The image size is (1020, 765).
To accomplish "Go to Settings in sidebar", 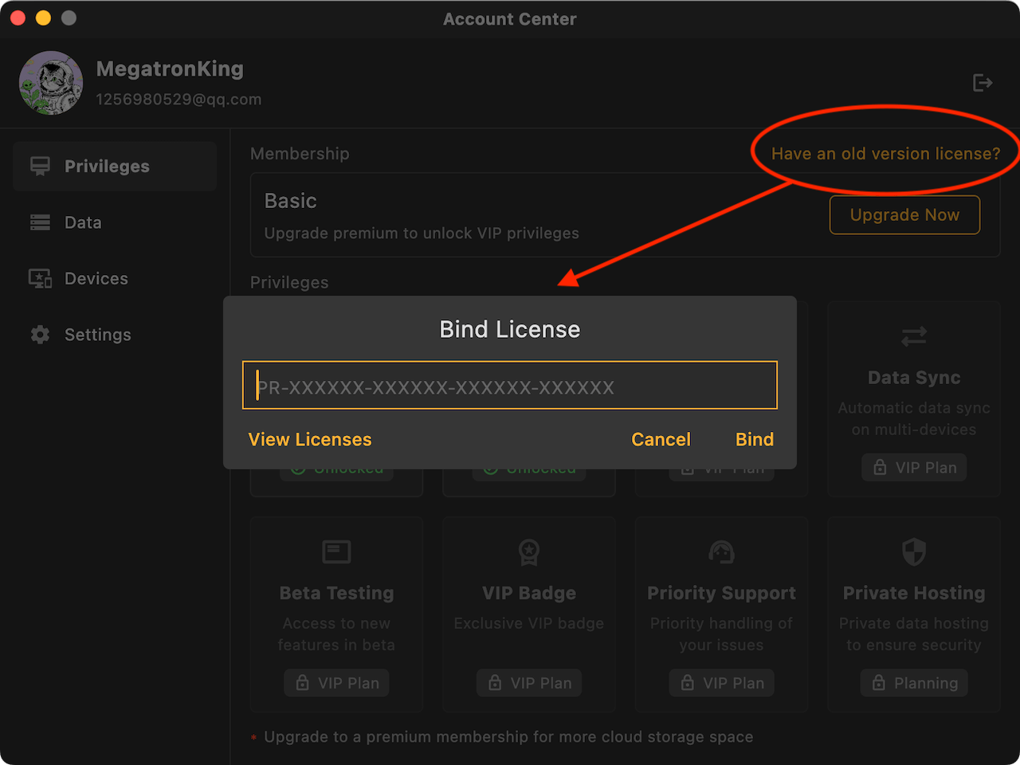I will [x=97, y=335].
